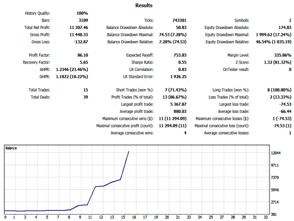This screenshot has height=221, width=294.
Task: Select Gross Loss value -132.87
Action: [81, 42]
